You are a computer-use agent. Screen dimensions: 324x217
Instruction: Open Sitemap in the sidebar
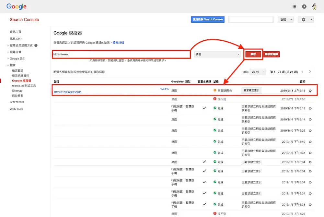pos(17,91)
